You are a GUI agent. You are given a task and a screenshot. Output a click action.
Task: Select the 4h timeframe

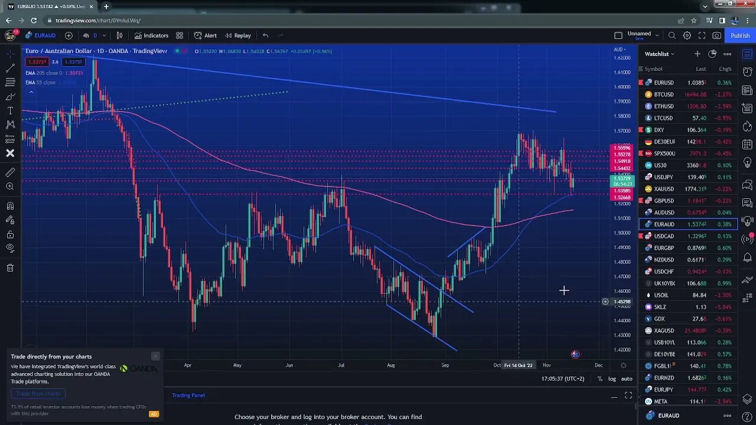86,35
